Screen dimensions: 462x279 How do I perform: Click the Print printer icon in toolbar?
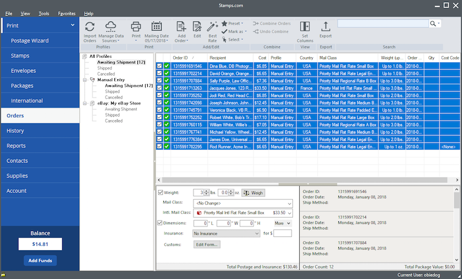(x=136, y=27)
